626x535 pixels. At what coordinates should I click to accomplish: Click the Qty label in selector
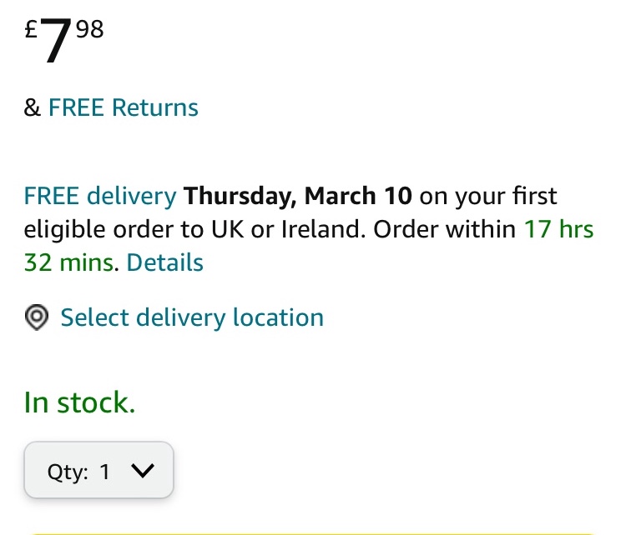pos(67,472)
